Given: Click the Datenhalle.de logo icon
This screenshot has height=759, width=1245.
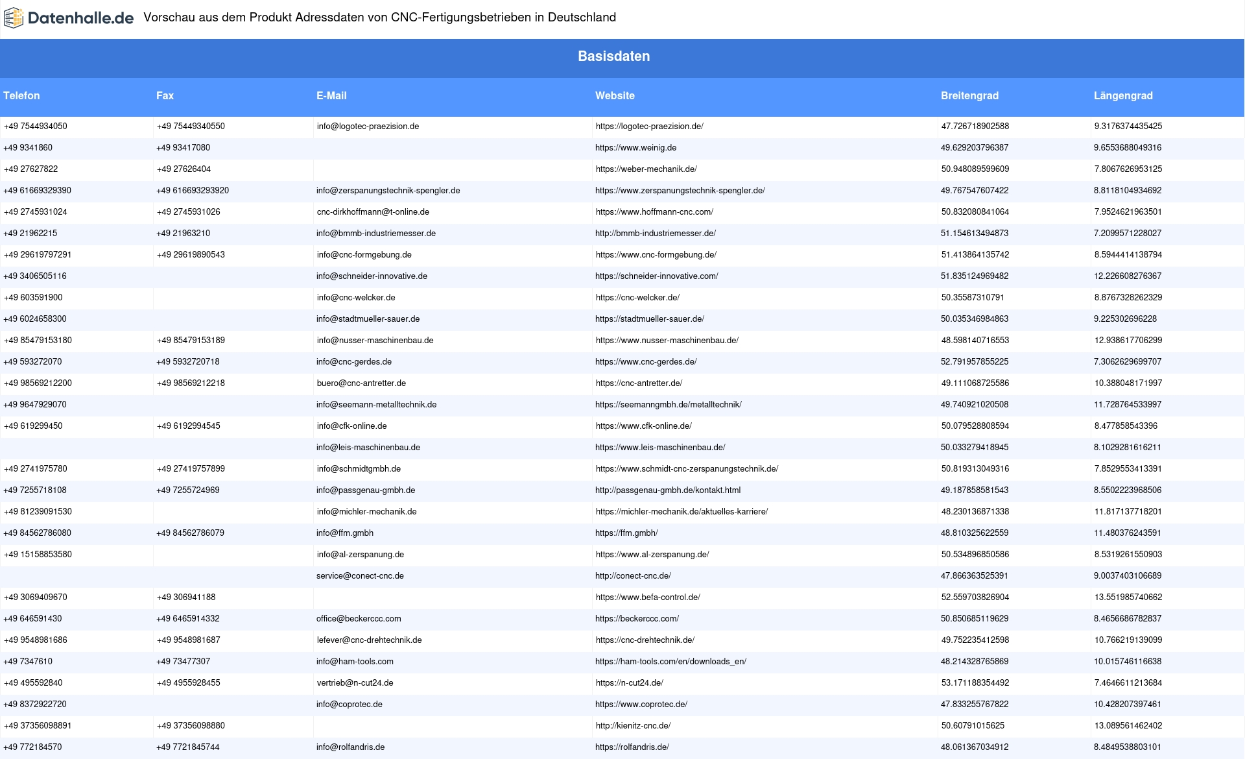Looking at the screenshot, I should [14, 18].
